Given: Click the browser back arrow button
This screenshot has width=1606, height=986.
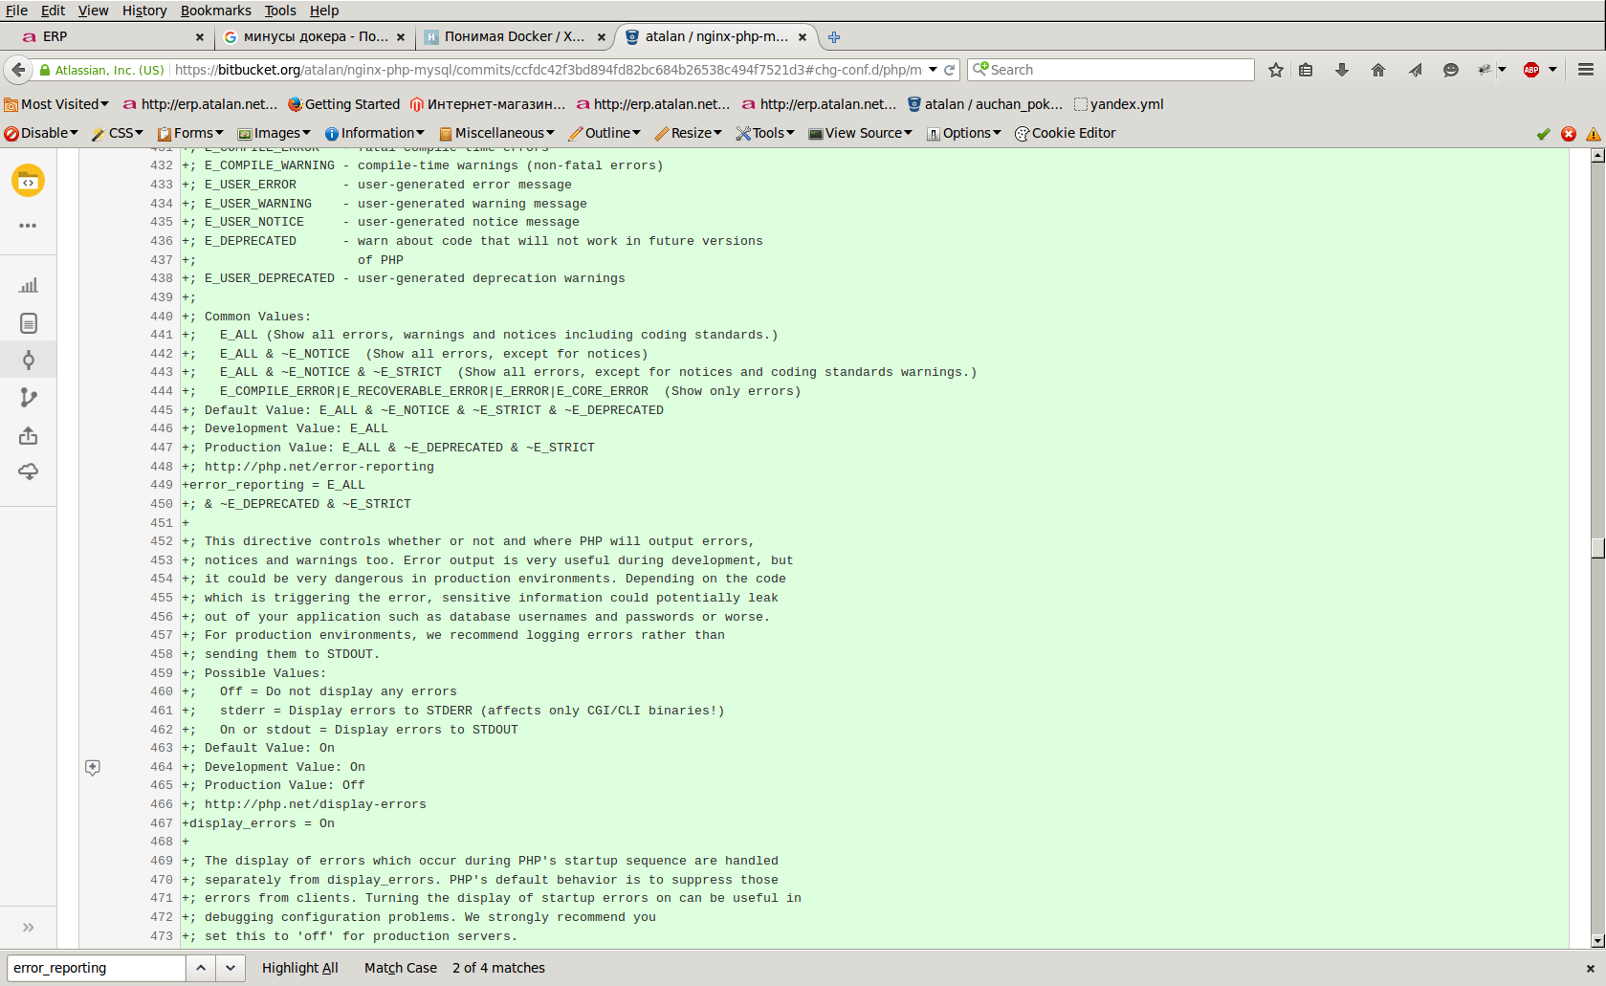Looking at the screenshot, I should tap(18, 70).
